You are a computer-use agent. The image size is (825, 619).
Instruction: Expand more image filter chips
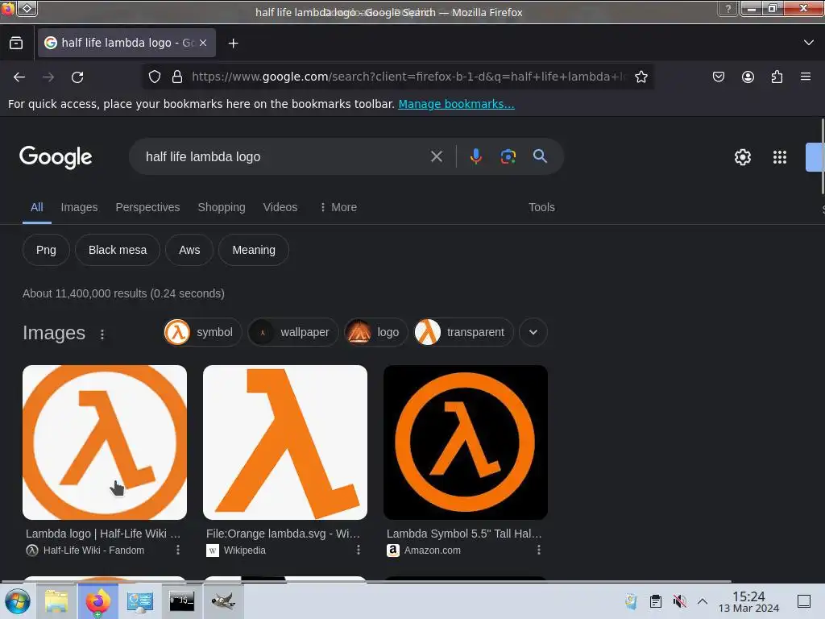point(533,332)
